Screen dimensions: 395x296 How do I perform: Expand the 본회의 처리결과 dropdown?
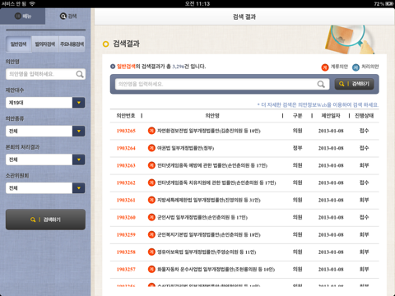coord(45,160)
